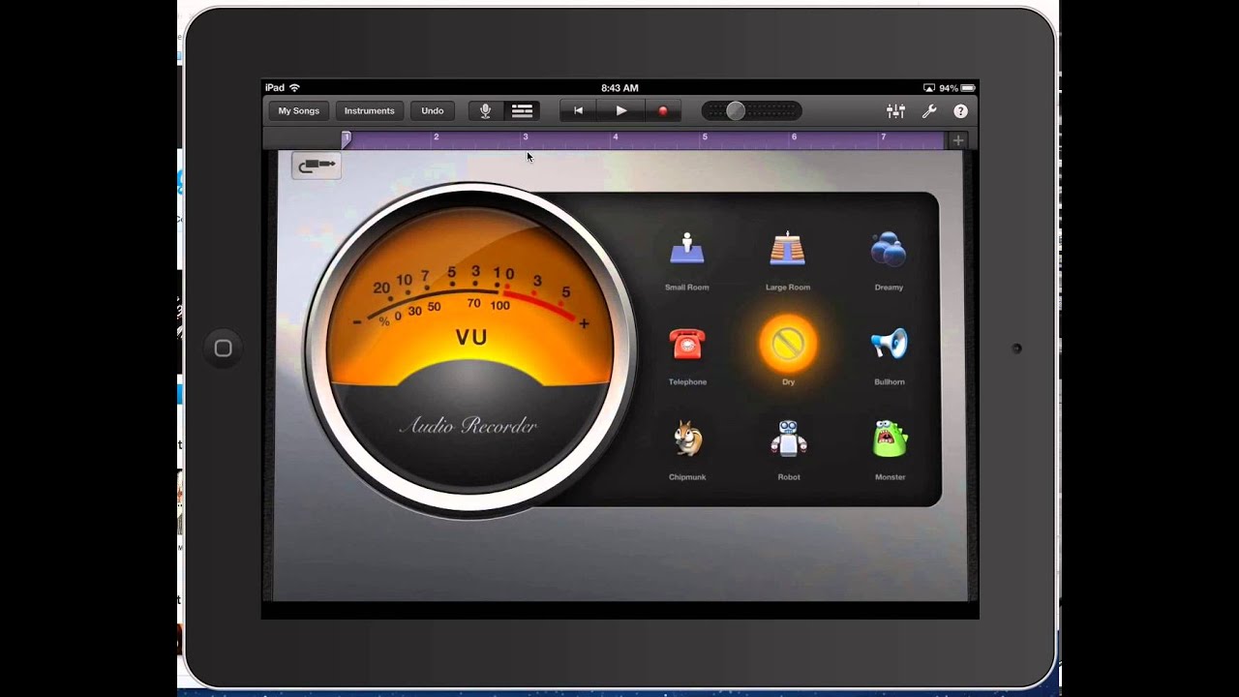The image size is (1239, 697).
Task: Choose the Large Room effect icon
Action: (x=788, y=249)
